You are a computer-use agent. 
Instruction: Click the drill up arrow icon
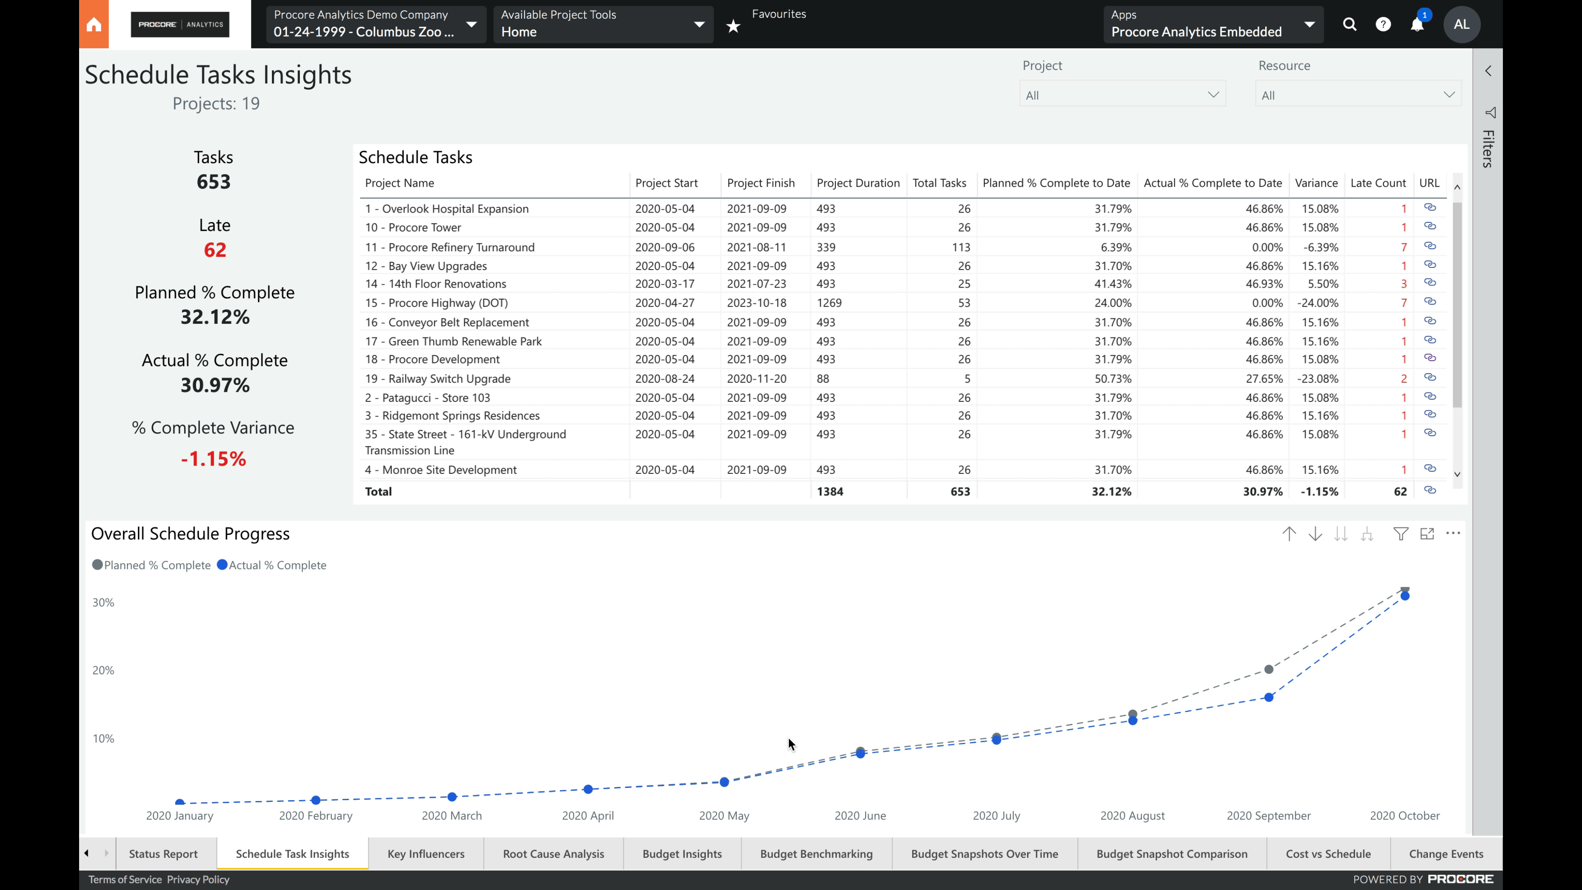point(1289,534)
